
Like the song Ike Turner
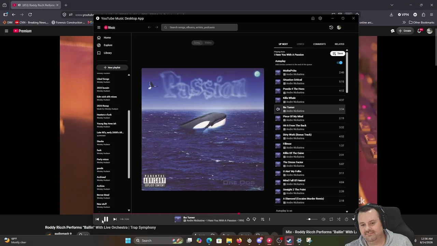tap(248, 219)
